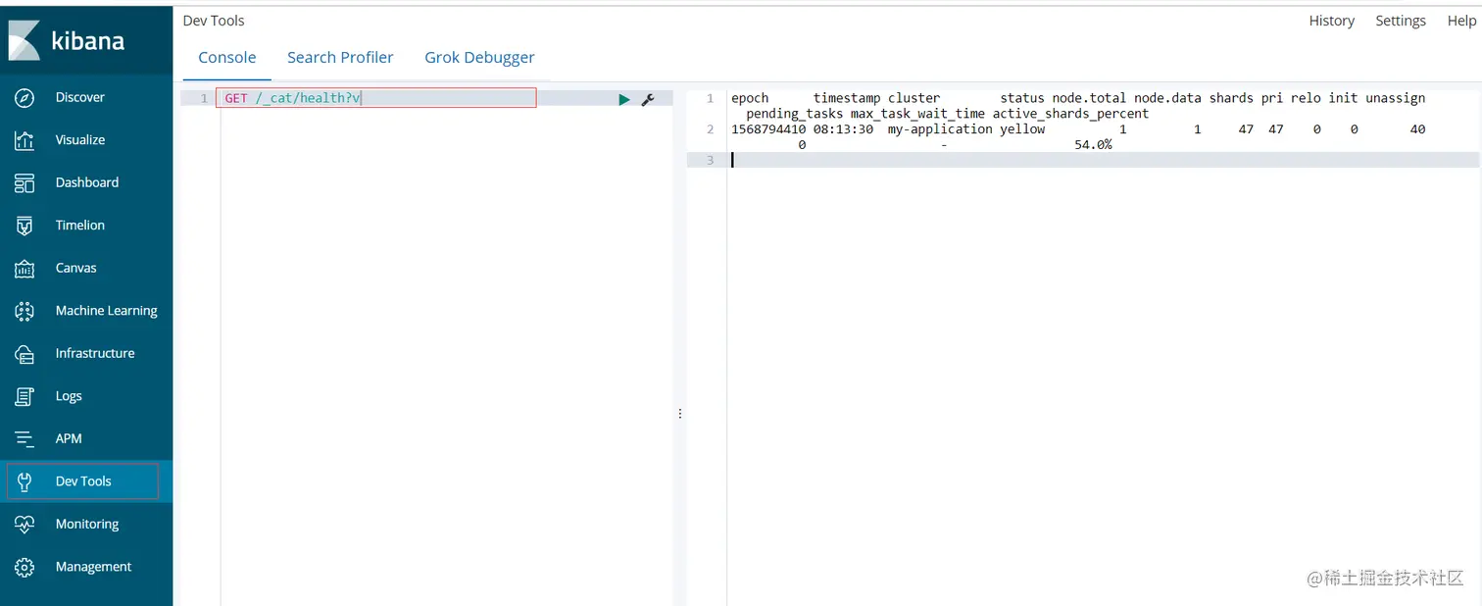This screenshot has width=1482, height=606.
Task: Click timestamp 08:13:30 in output
Action: click(x=843, y=129)
